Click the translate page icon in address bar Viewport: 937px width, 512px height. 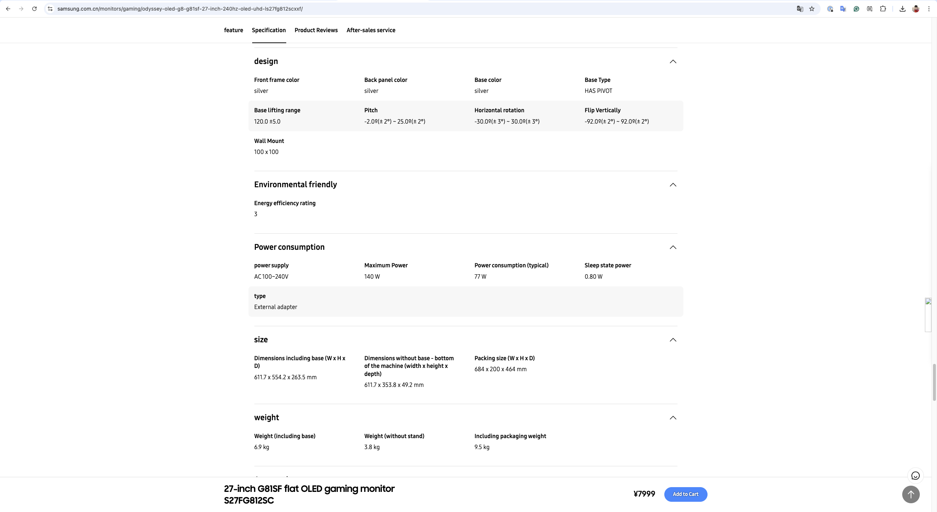800,9
